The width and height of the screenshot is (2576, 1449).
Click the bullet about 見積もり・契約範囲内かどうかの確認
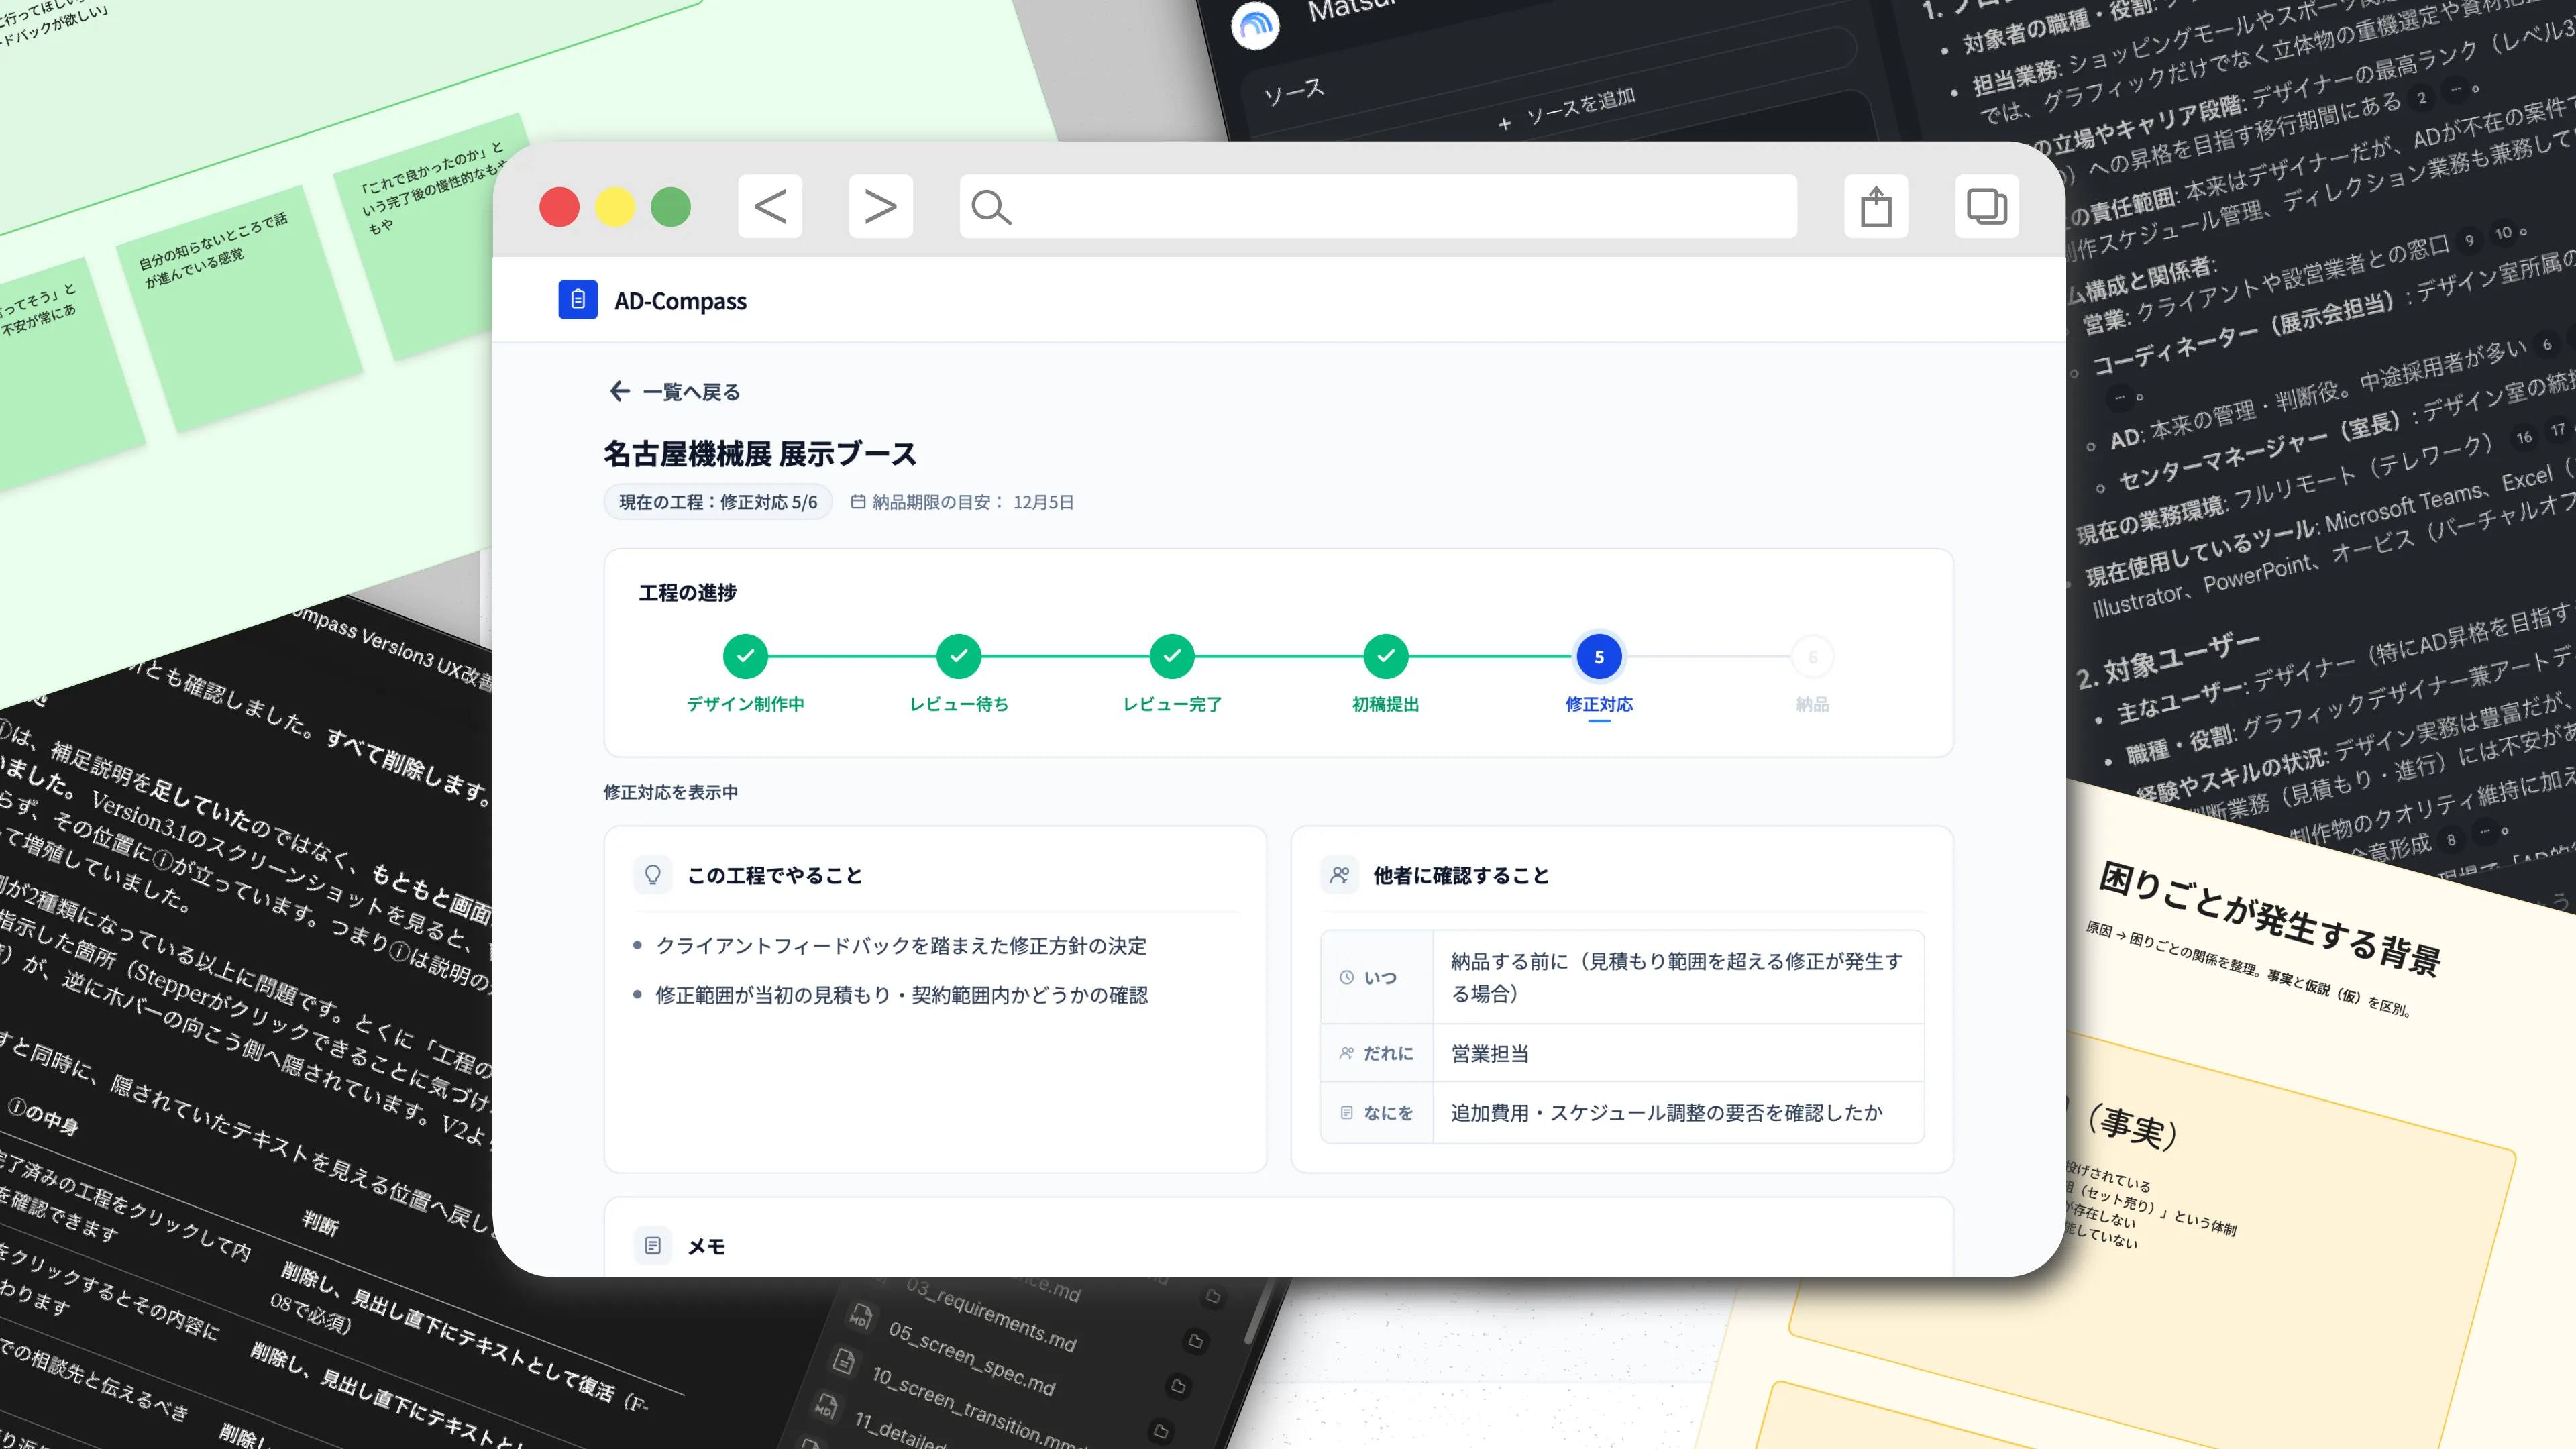902,995
